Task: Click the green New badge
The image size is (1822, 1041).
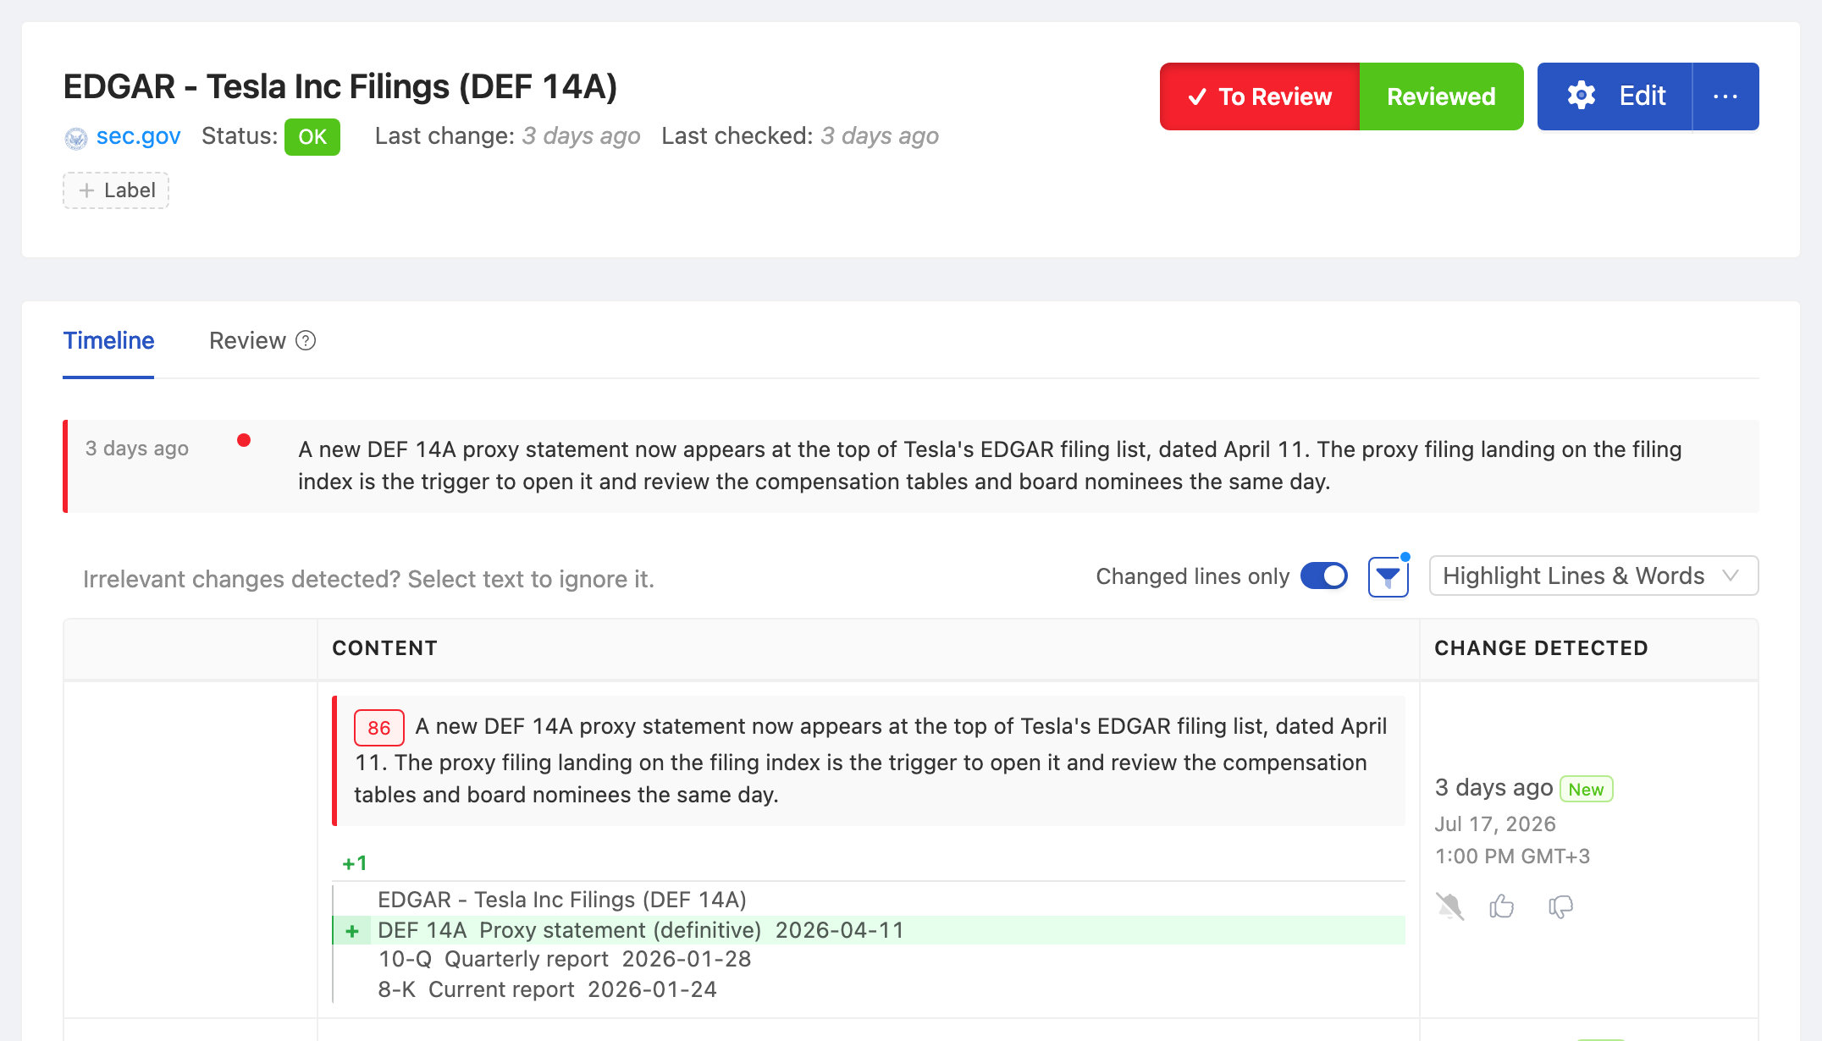Action: (1586, 789)
